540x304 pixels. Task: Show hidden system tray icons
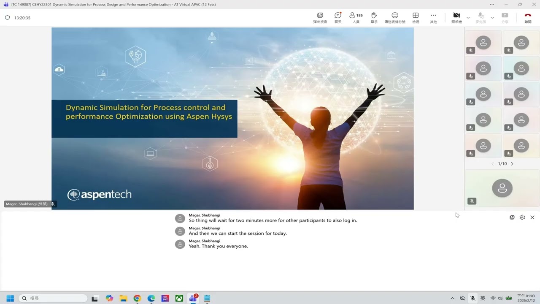point(452,299)
